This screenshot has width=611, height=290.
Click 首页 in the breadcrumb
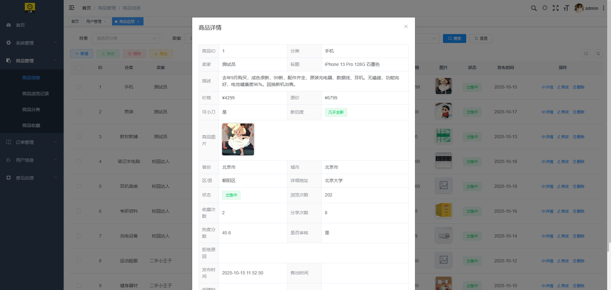87,8
